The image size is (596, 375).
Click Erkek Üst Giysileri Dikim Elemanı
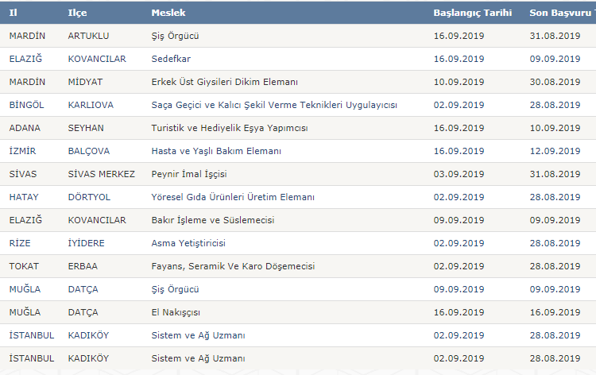tap(224, 82)
